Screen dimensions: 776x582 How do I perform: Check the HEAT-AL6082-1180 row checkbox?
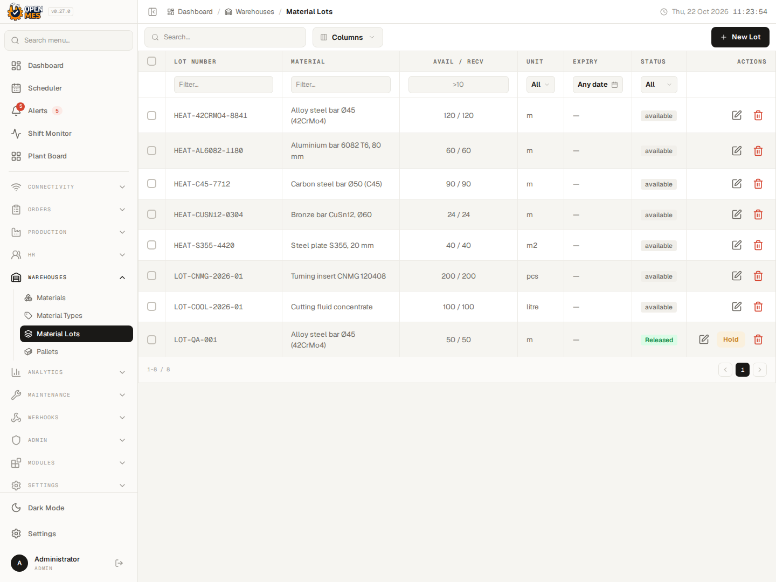[152, 151]
